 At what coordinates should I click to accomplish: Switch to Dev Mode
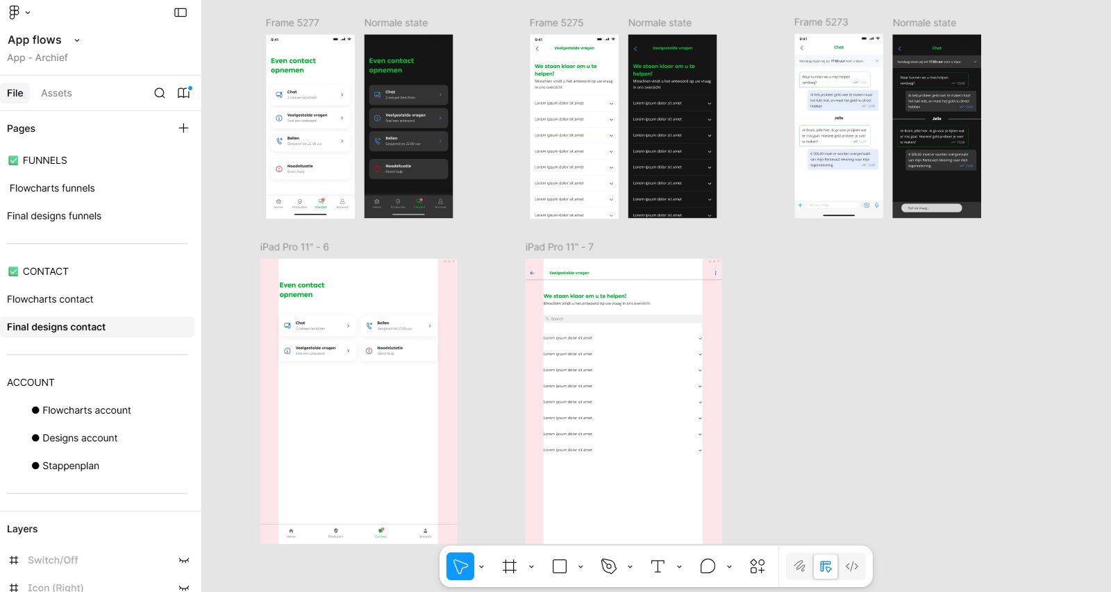(x=852, y=566)
